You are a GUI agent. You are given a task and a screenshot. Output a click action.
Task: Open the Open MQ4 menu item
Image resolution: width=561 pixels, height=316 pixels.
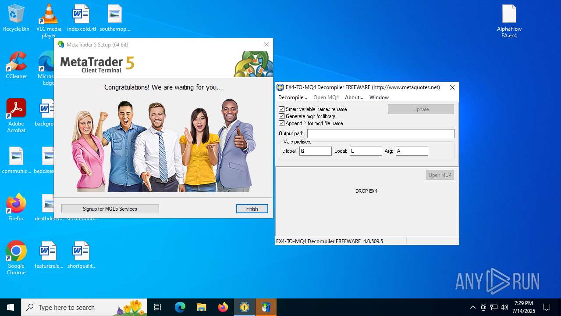click(x=326, y=97)
